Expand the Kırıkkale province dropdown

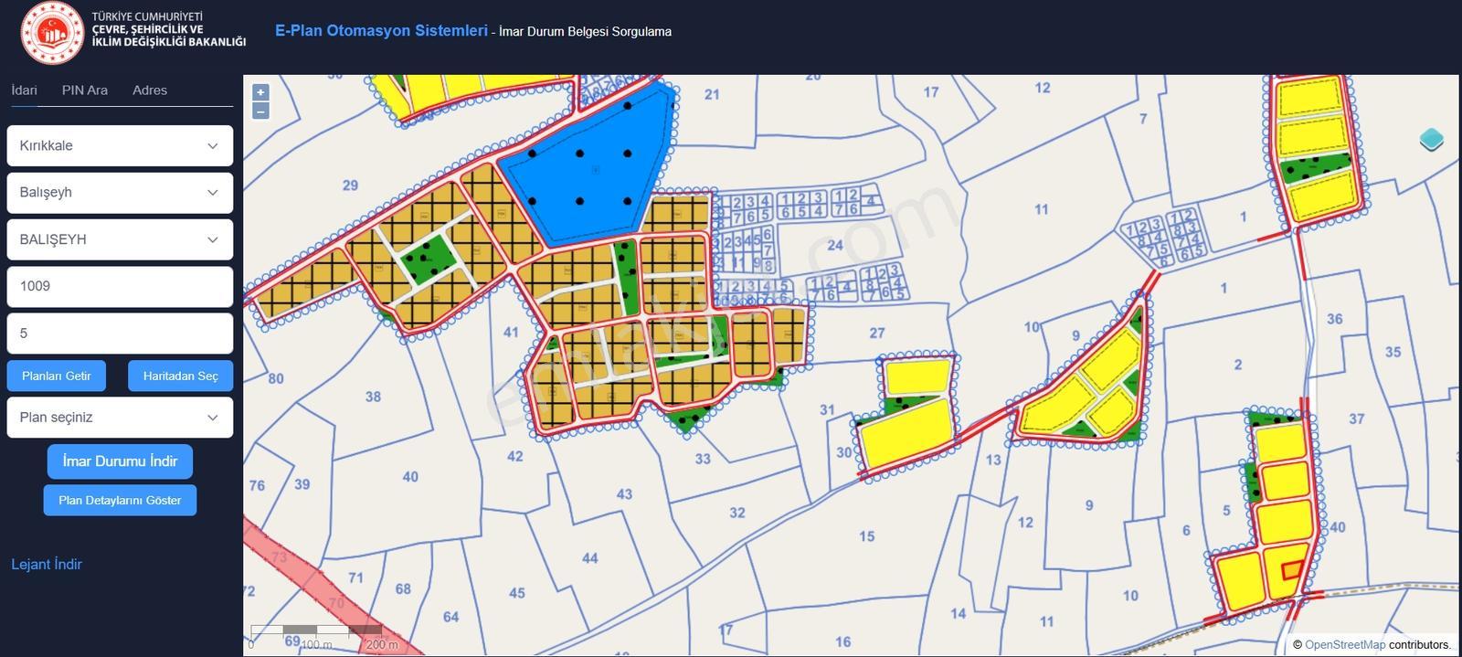[120, 146]
